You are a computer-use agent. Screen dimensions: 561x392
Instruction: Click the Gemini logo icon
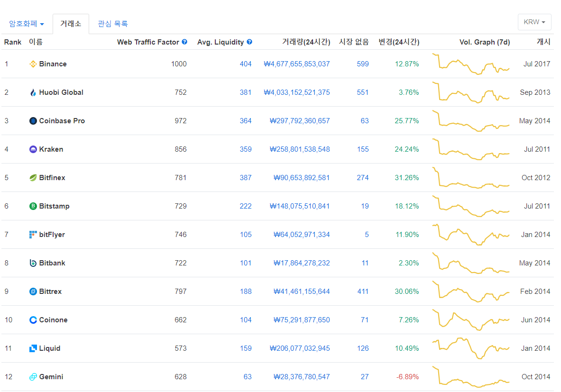(x=33, y=377)
